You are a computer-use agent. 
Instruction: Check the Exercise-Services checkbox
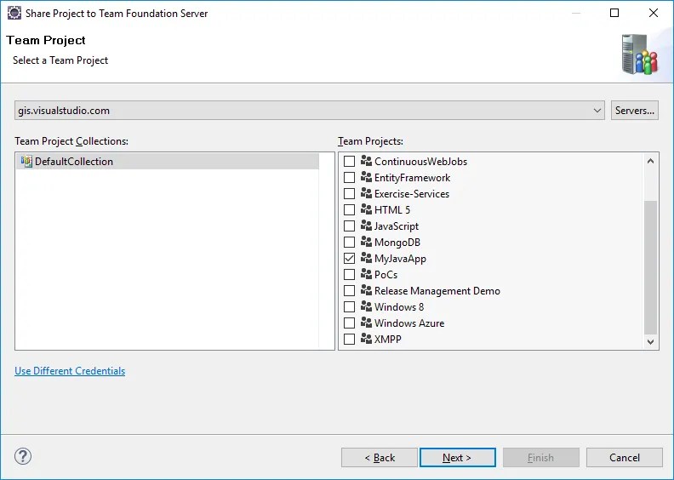[x=350, y=193]
